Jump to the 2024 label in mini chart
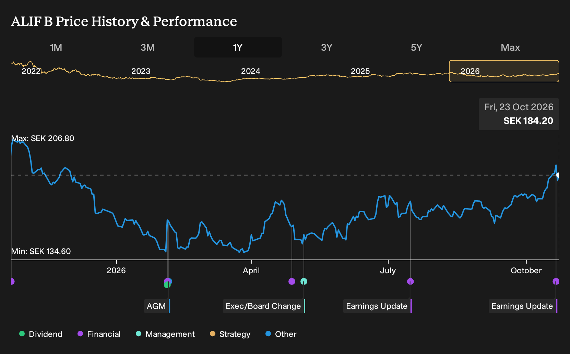This screenshot has width=570, height=354. [x=250, y=71]
